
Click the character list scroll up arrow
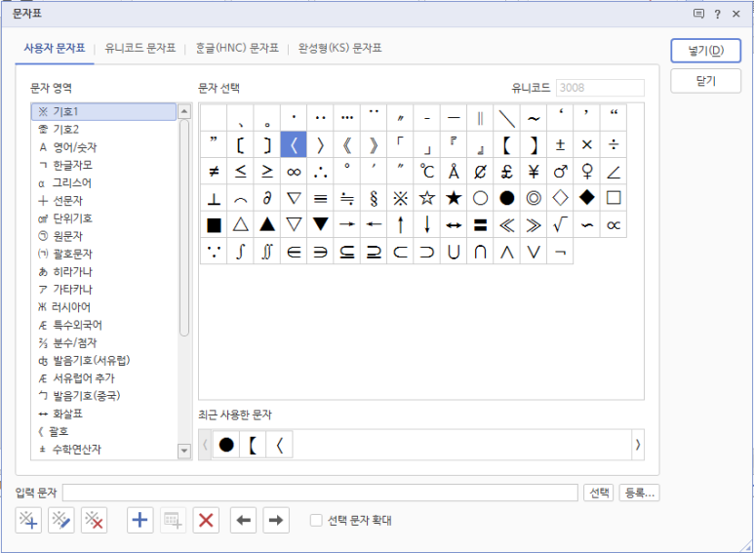tap(184, 111)
